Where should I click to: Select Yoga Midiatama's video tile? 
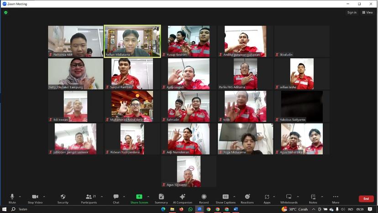point(246,139)
